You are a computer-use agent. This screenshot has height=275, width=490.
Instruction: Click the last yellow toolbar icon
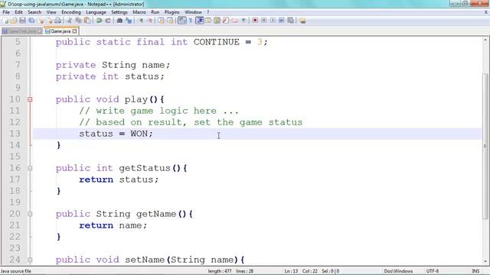coord(302,21)
